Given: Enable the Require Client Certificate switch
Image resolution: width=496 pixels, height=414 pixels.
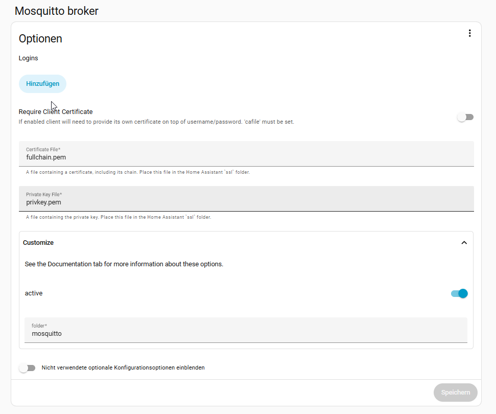Looking at the screenshot, I should (x=465, y=117).
